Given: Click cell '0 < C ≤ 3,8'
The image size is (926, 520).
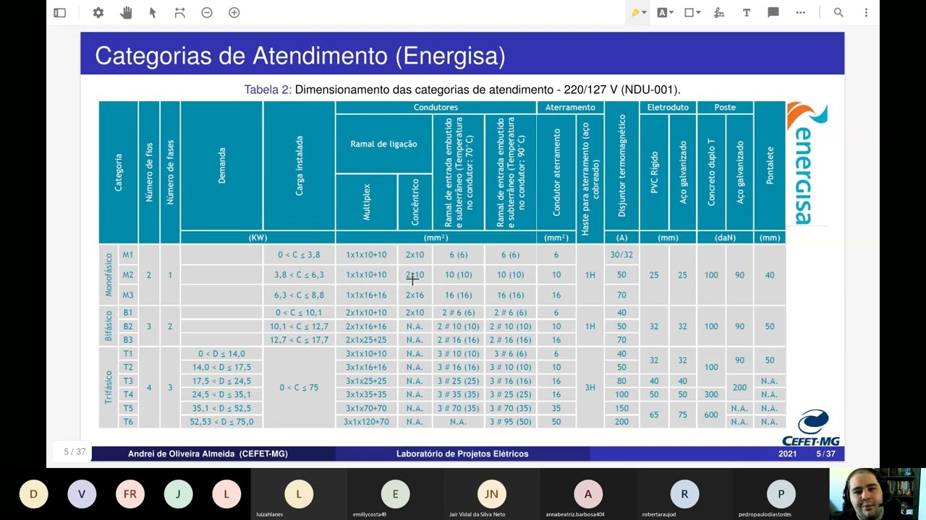Looking at the screenshot, I should [299, 254].
